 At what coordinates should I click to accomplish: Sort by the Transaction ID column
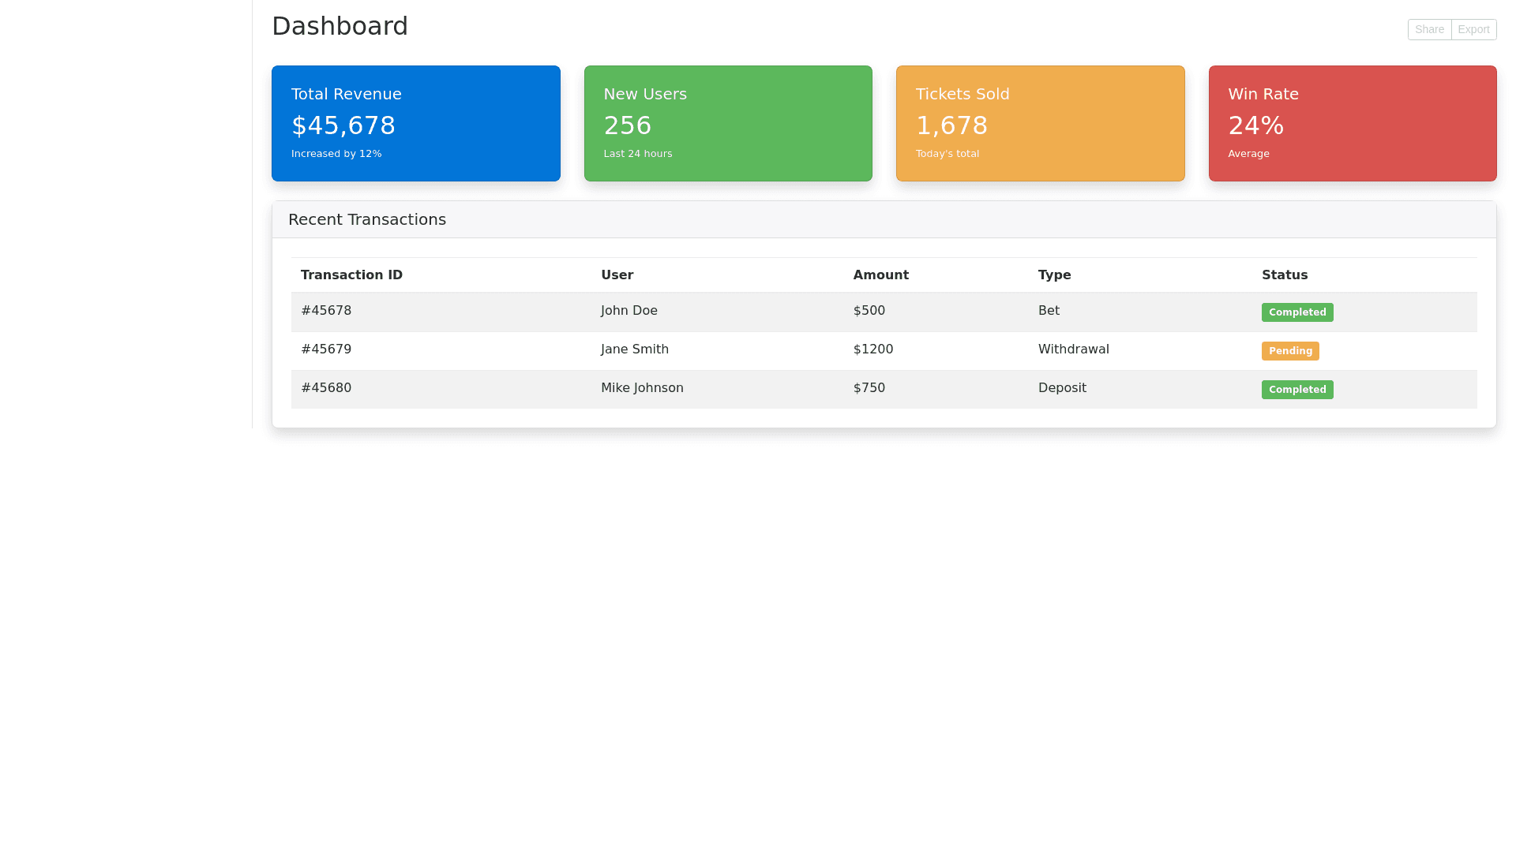[x=351, y=275]
